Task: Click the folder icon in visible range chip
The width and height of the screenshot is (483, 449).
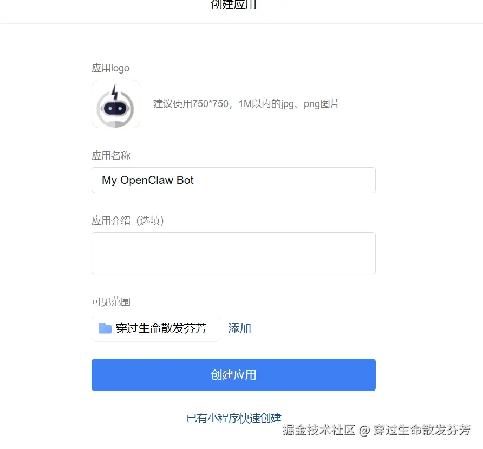Action: pos(105,328)
